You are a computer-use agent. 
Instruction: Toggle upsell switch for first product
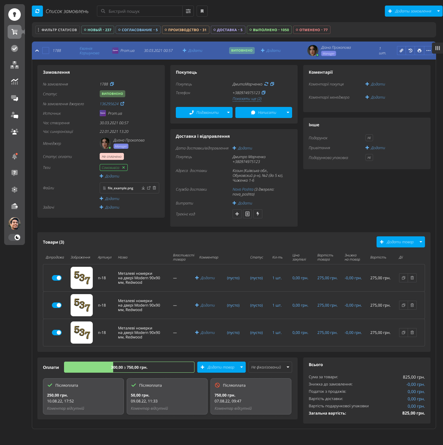click(x=57, y=278)
